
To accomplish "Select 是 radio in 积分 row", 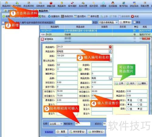I will coord(129,100).
